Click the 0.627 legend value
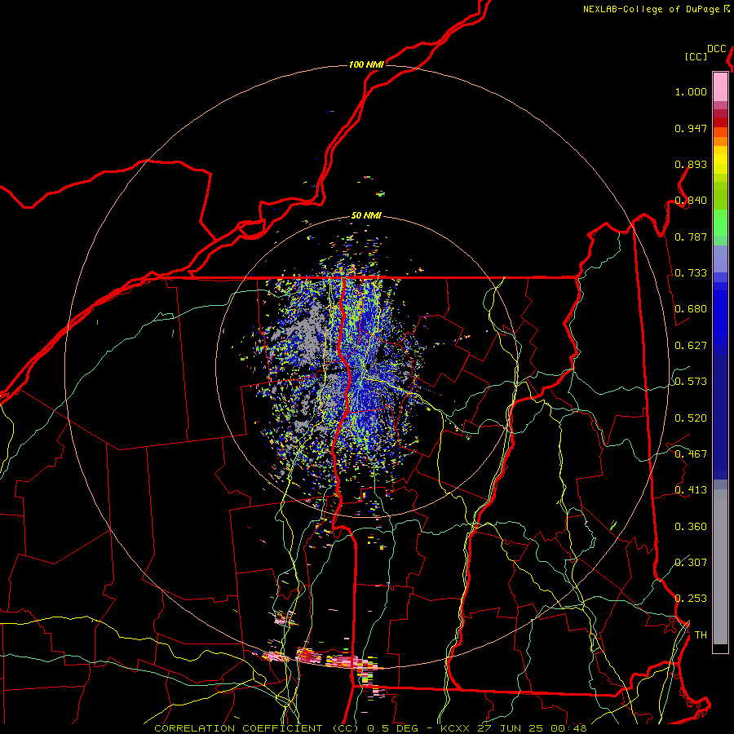The image size is (734, 734). (691, 346)
